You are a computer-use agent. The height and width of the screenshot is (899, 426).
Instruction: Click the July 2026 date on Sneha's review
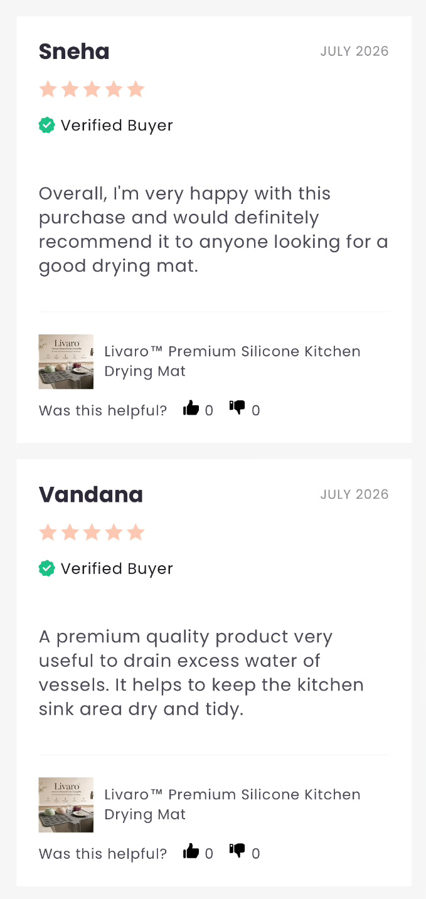pos(354,51)
